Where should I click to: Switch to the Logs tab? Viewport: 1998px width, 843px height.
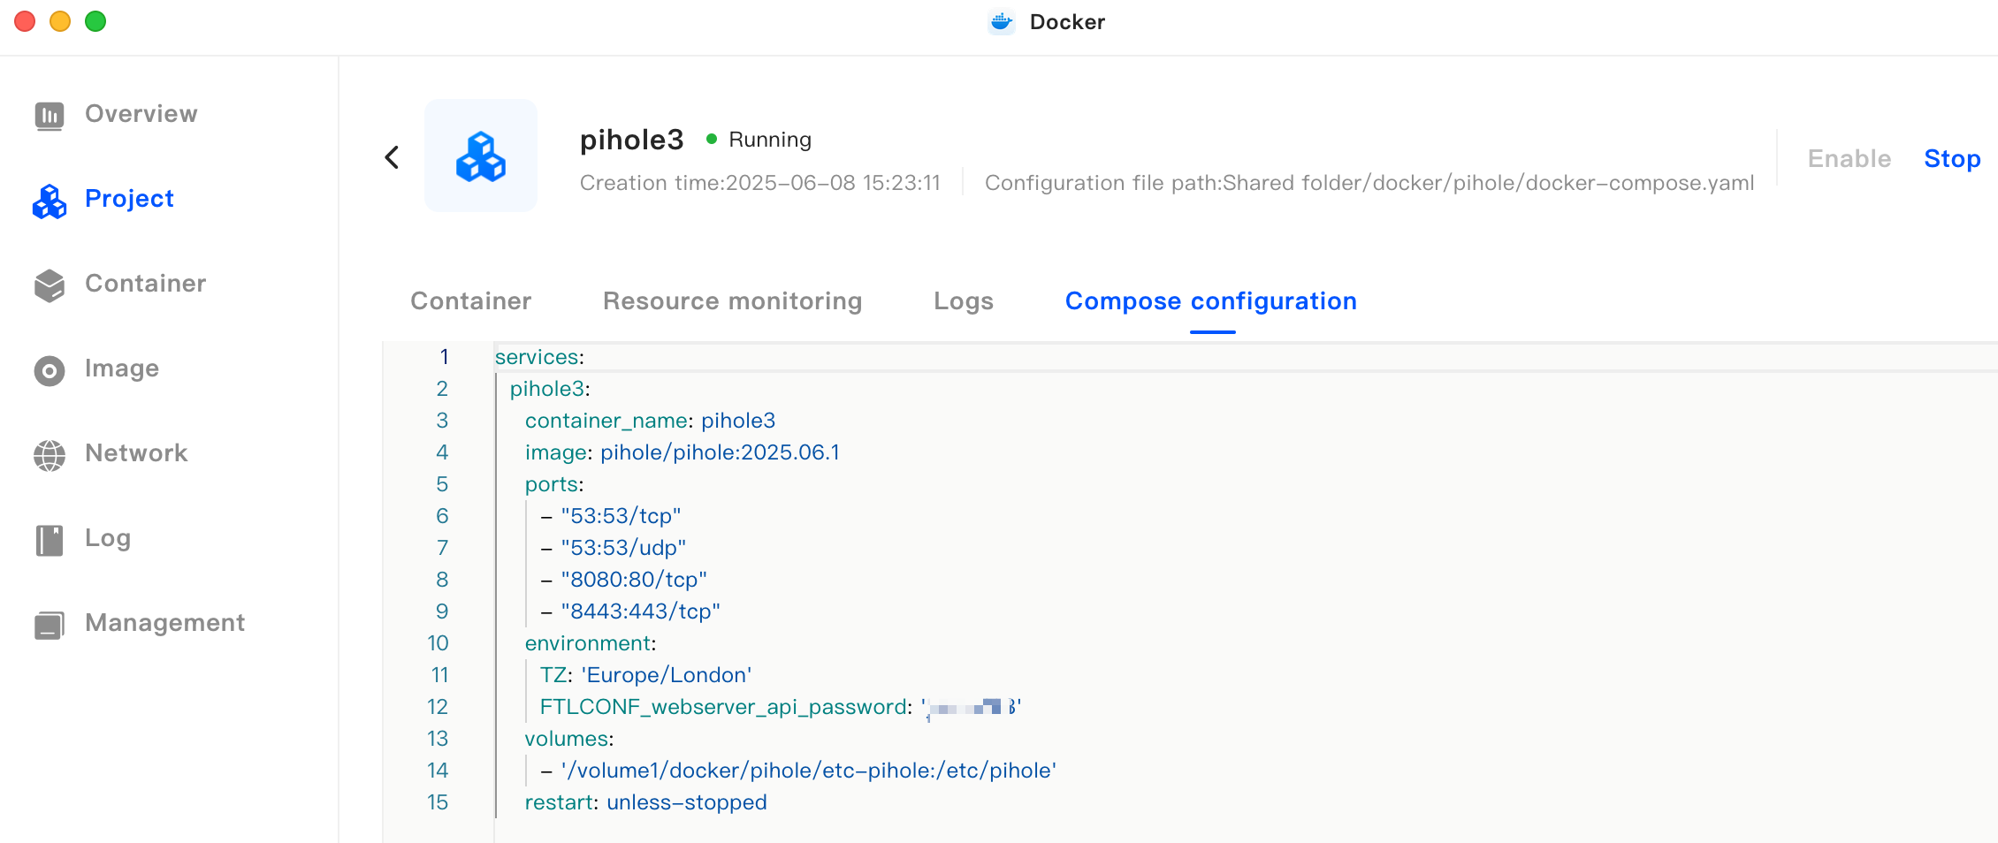click(963, 301)
